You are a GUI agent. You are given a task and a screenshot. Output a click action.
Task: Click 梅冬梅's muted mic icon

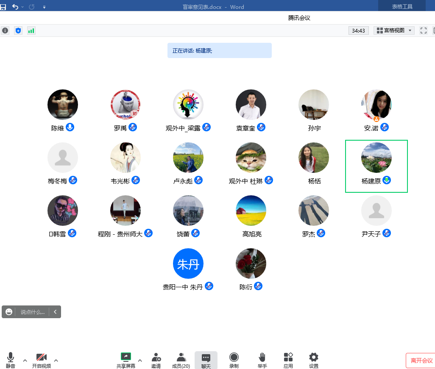click(x=72, y=180)
